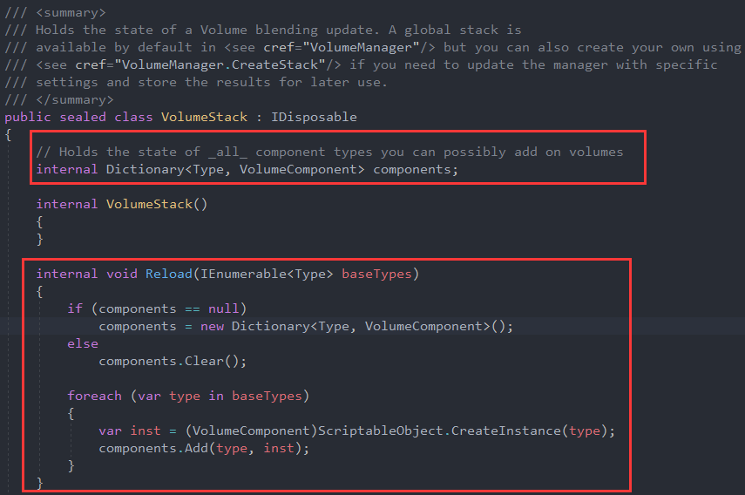Image resolution: width=745 pixels, height=495 pixels.
Task: Click the 'void' return type keyword
Action: [122, 275]
